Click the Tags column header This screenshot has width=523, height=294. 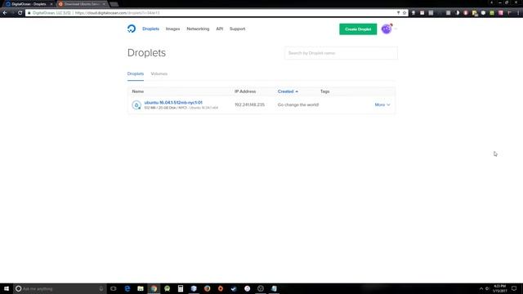coord(325,91)
